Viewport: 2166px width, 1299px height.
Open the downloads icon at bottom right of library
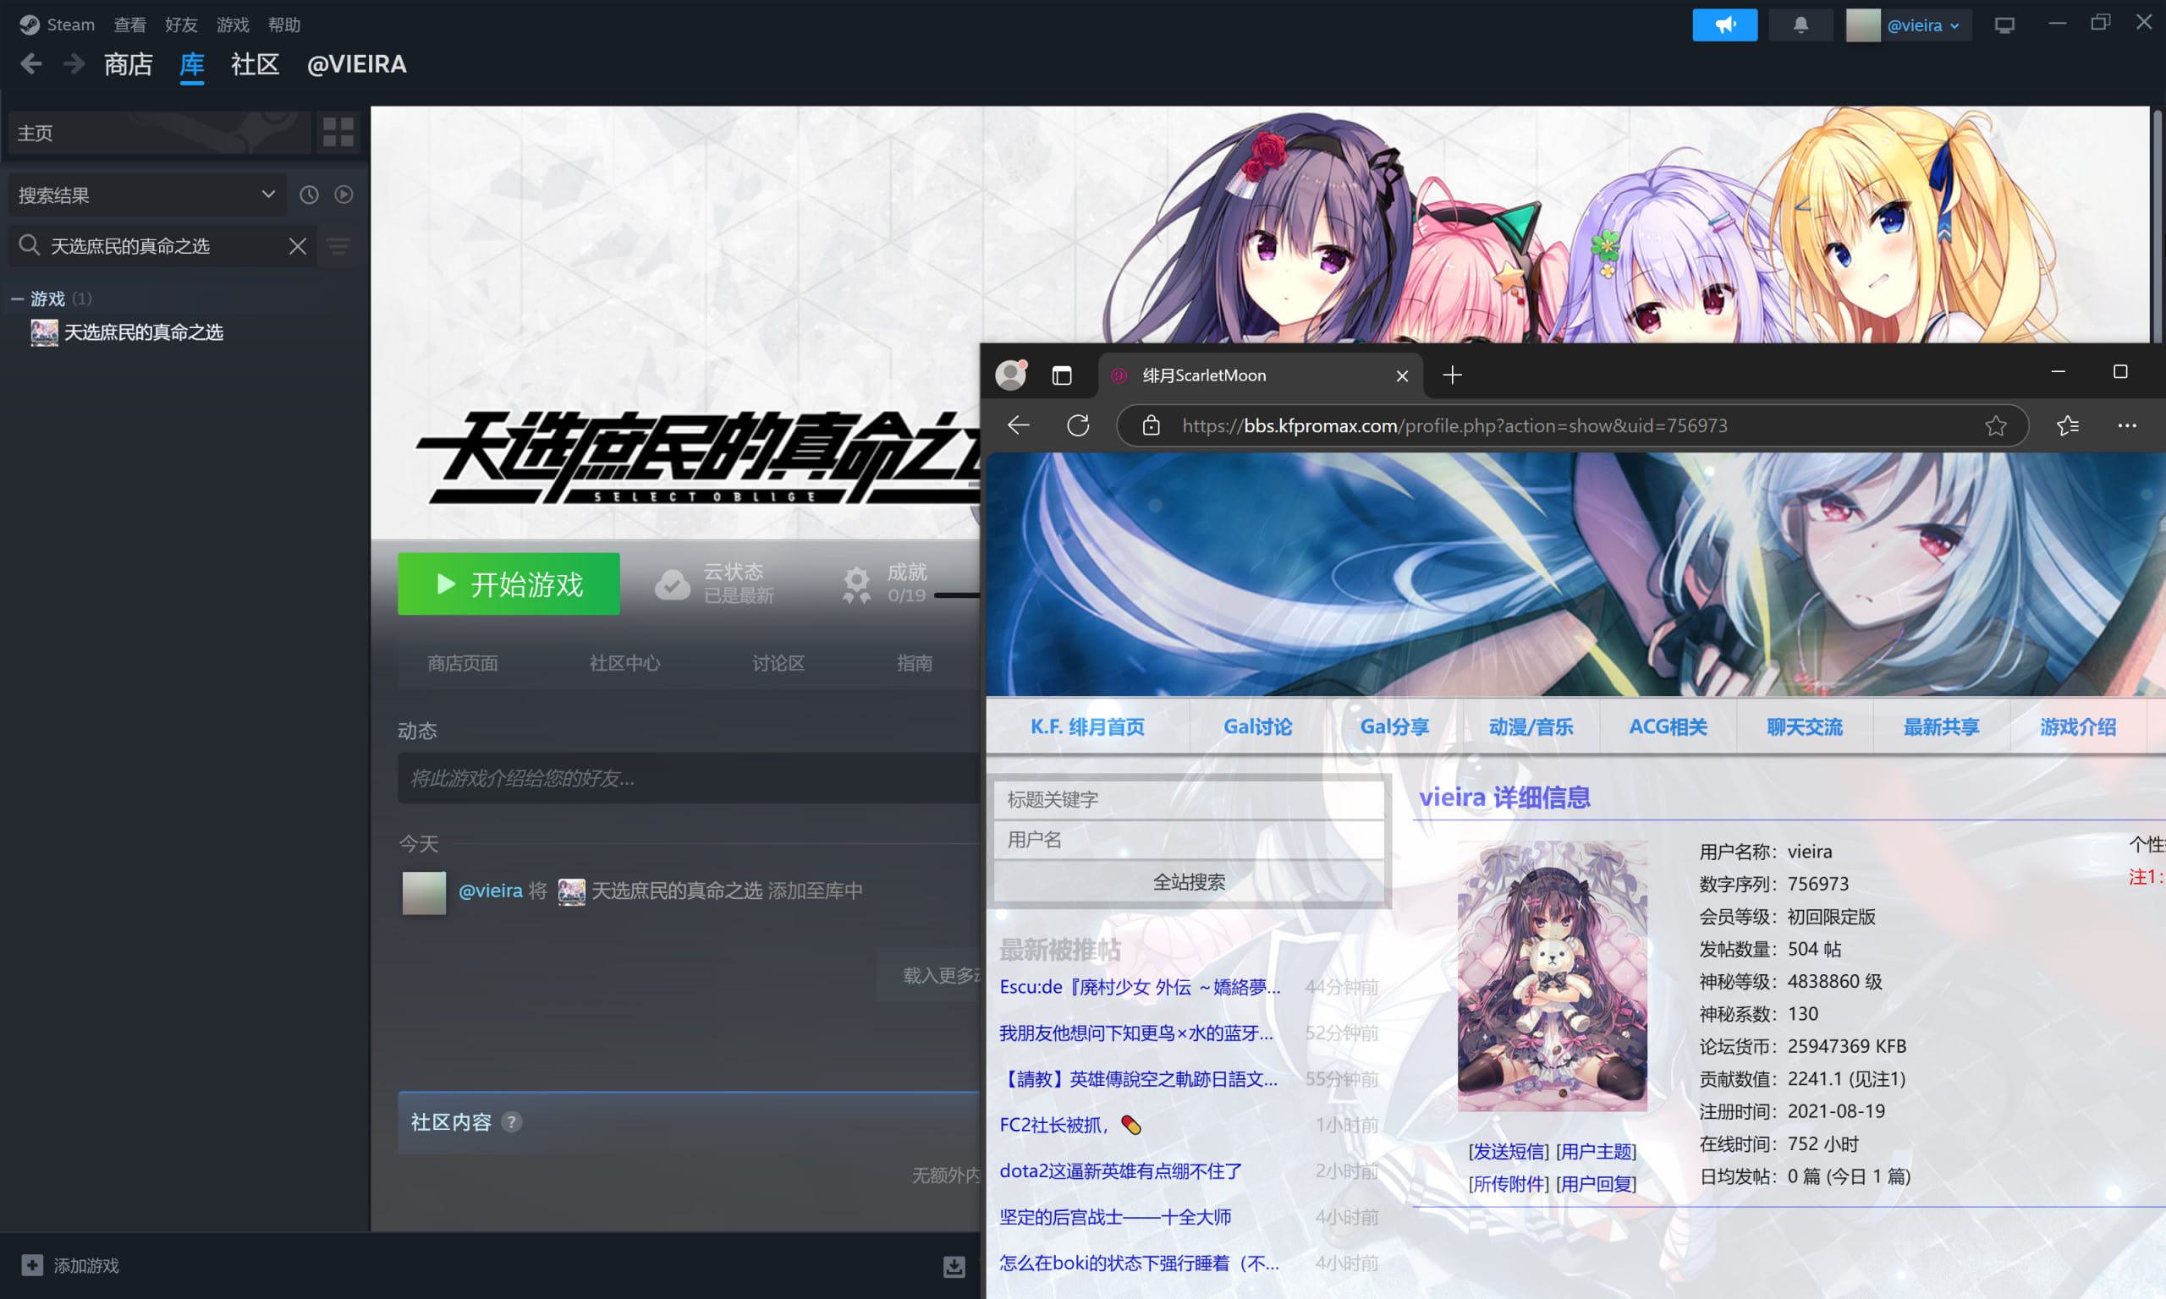(953, 1267)
